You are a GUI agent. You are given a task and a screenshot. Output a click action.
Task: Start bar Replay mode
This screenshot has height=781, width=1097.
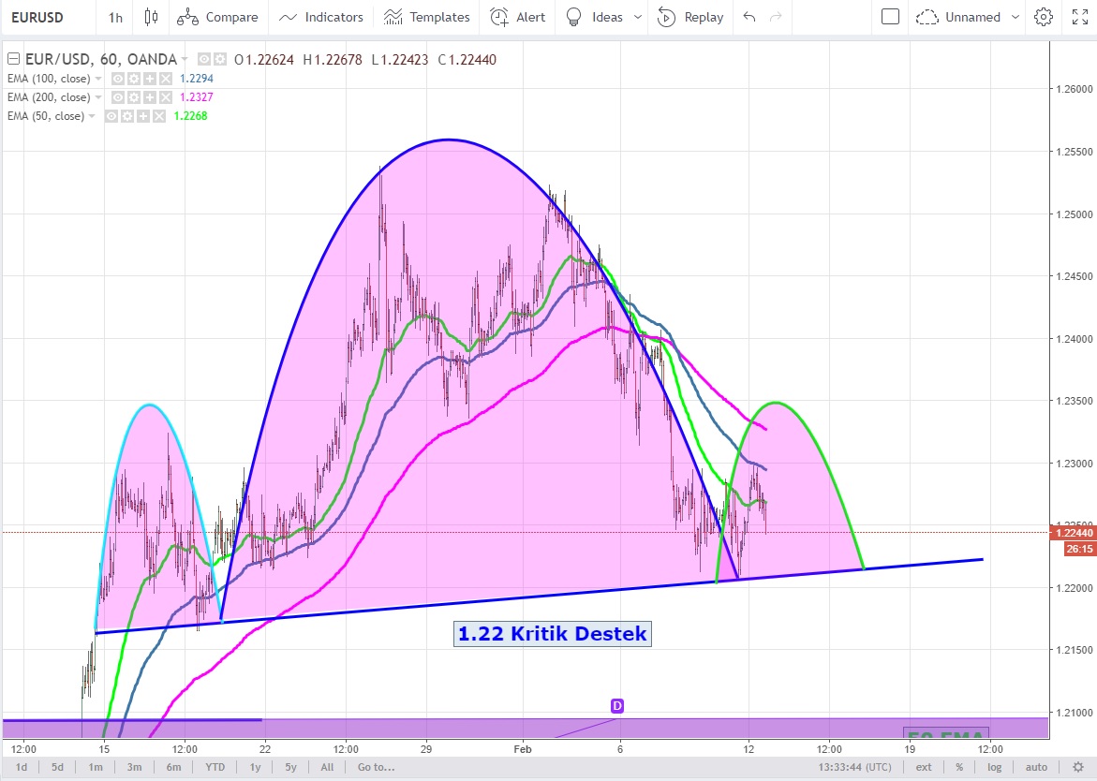(690, 17)
